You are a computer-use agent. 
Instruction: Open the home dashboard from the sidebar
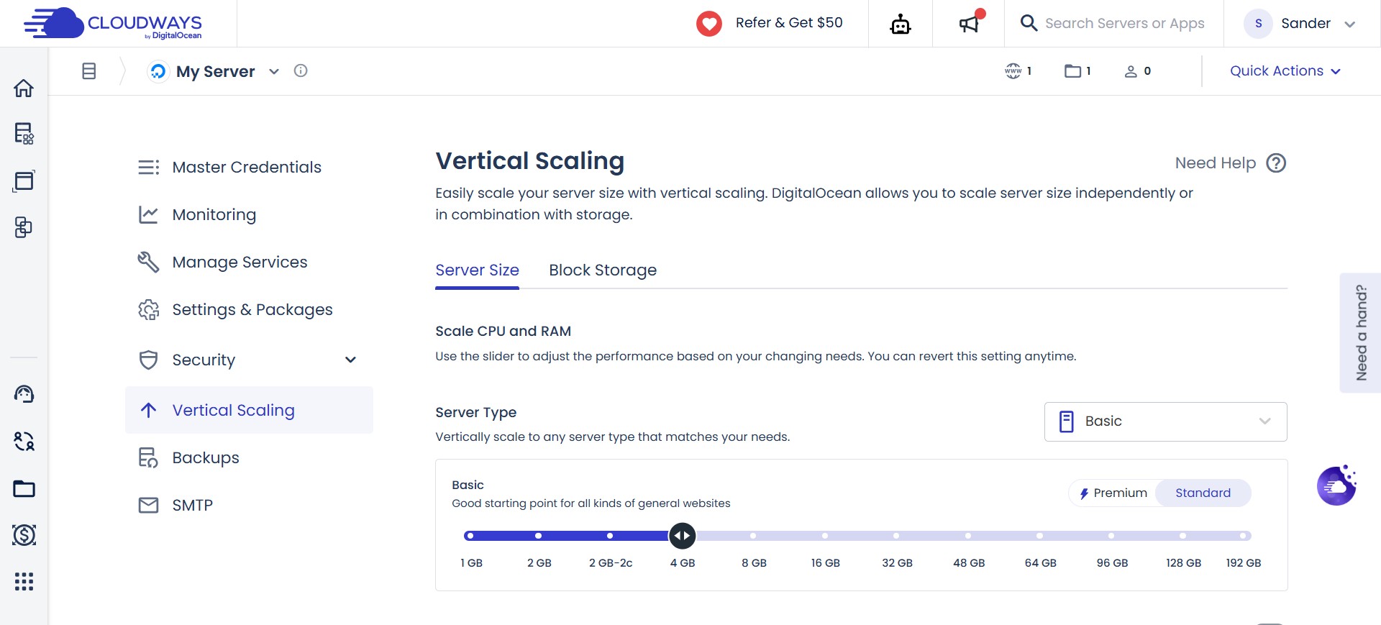[x=24, y=88]
